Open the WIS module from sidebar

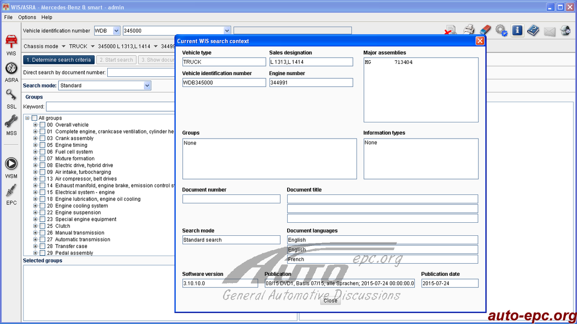coord(11,44)
